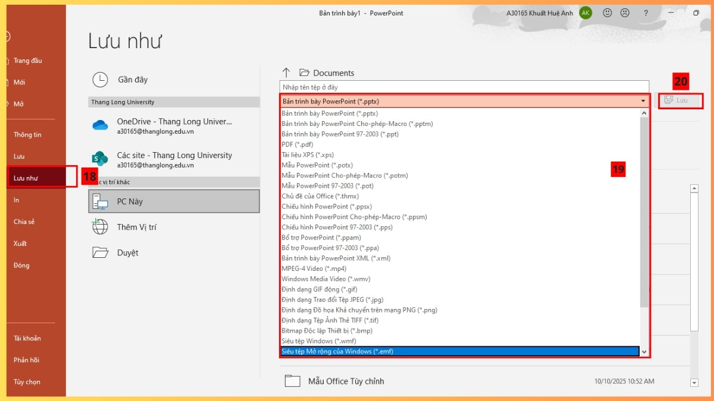Screen dimensions: 714x401
Task: Click the file list scrollbar up arrow
Action: pyautogui.click(x=694, y=188)
